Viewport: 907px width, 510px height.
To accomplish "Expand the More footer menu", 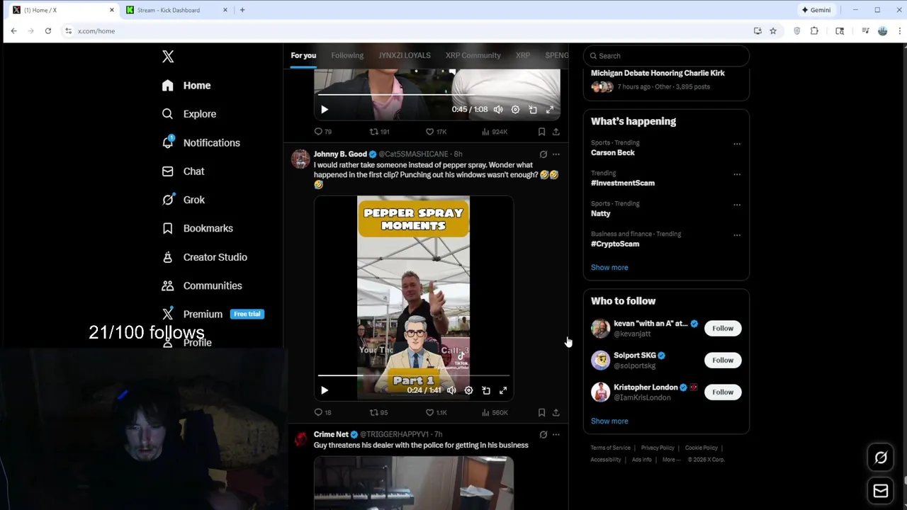I will click(671, 460).
